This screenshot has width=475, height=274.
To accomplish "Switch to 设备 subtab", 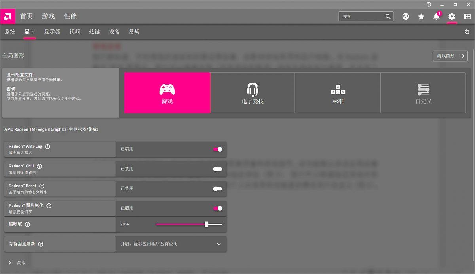I will click(114, 32).
